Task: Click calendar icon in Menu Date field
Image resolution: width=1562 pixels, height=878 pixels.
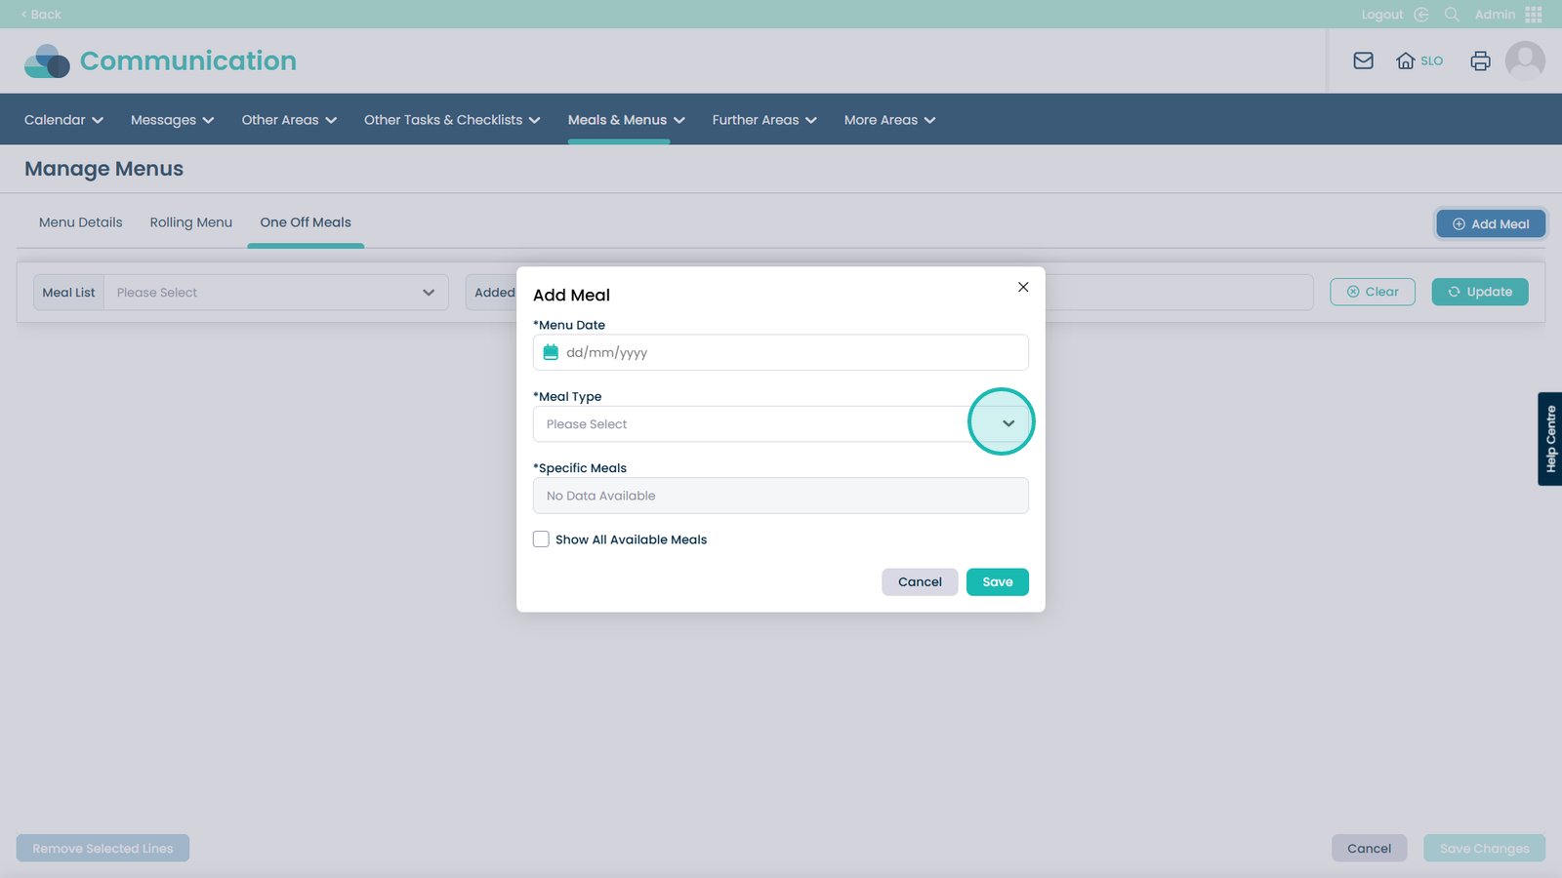Action: (551, 352)
